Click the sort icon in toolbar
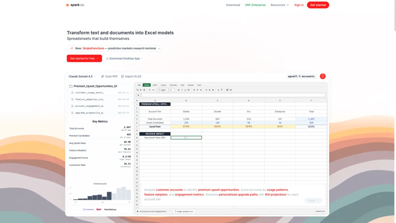 218,90
